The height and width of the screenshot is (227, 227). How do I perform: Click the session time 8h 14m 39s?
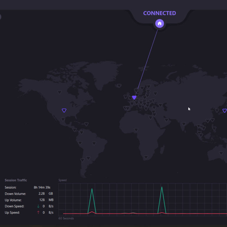pyautogui.click(x=42, y=187)
